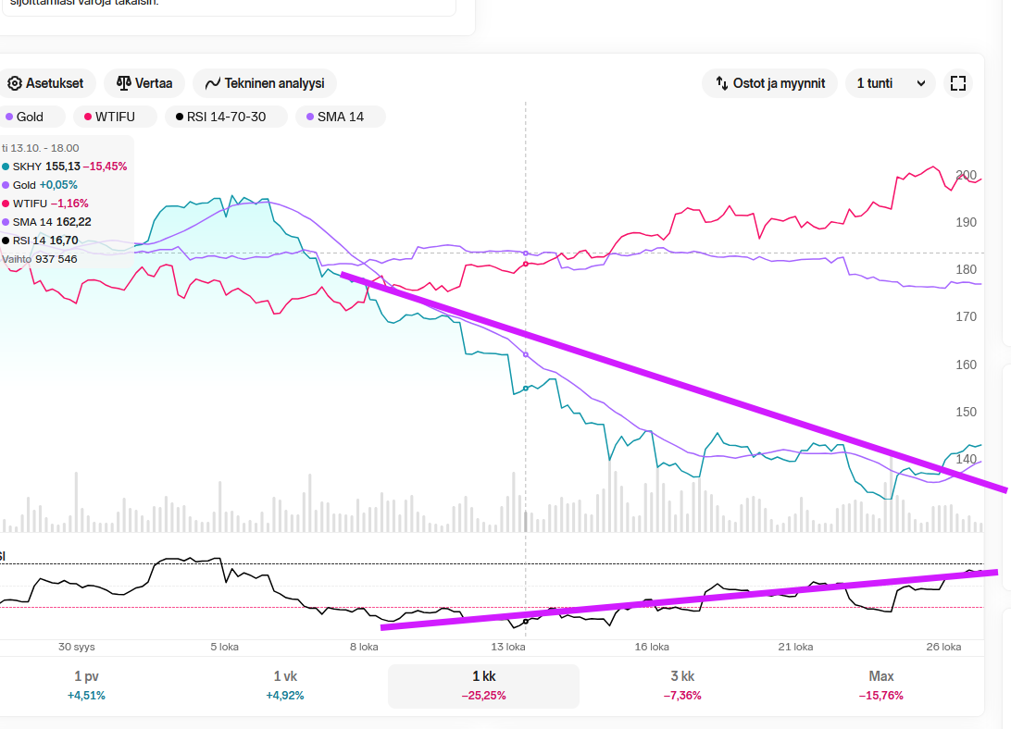This screenshot has width=1011, height=729.
Task: Toggle the SMA 14 indicator chip
Action: [x=341, y=117]
